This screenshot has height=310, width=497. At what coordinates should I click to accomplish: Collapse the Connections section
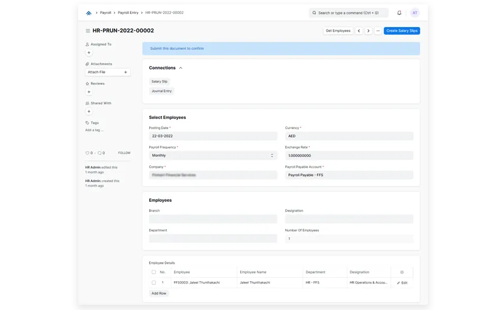tap(181, 68)
